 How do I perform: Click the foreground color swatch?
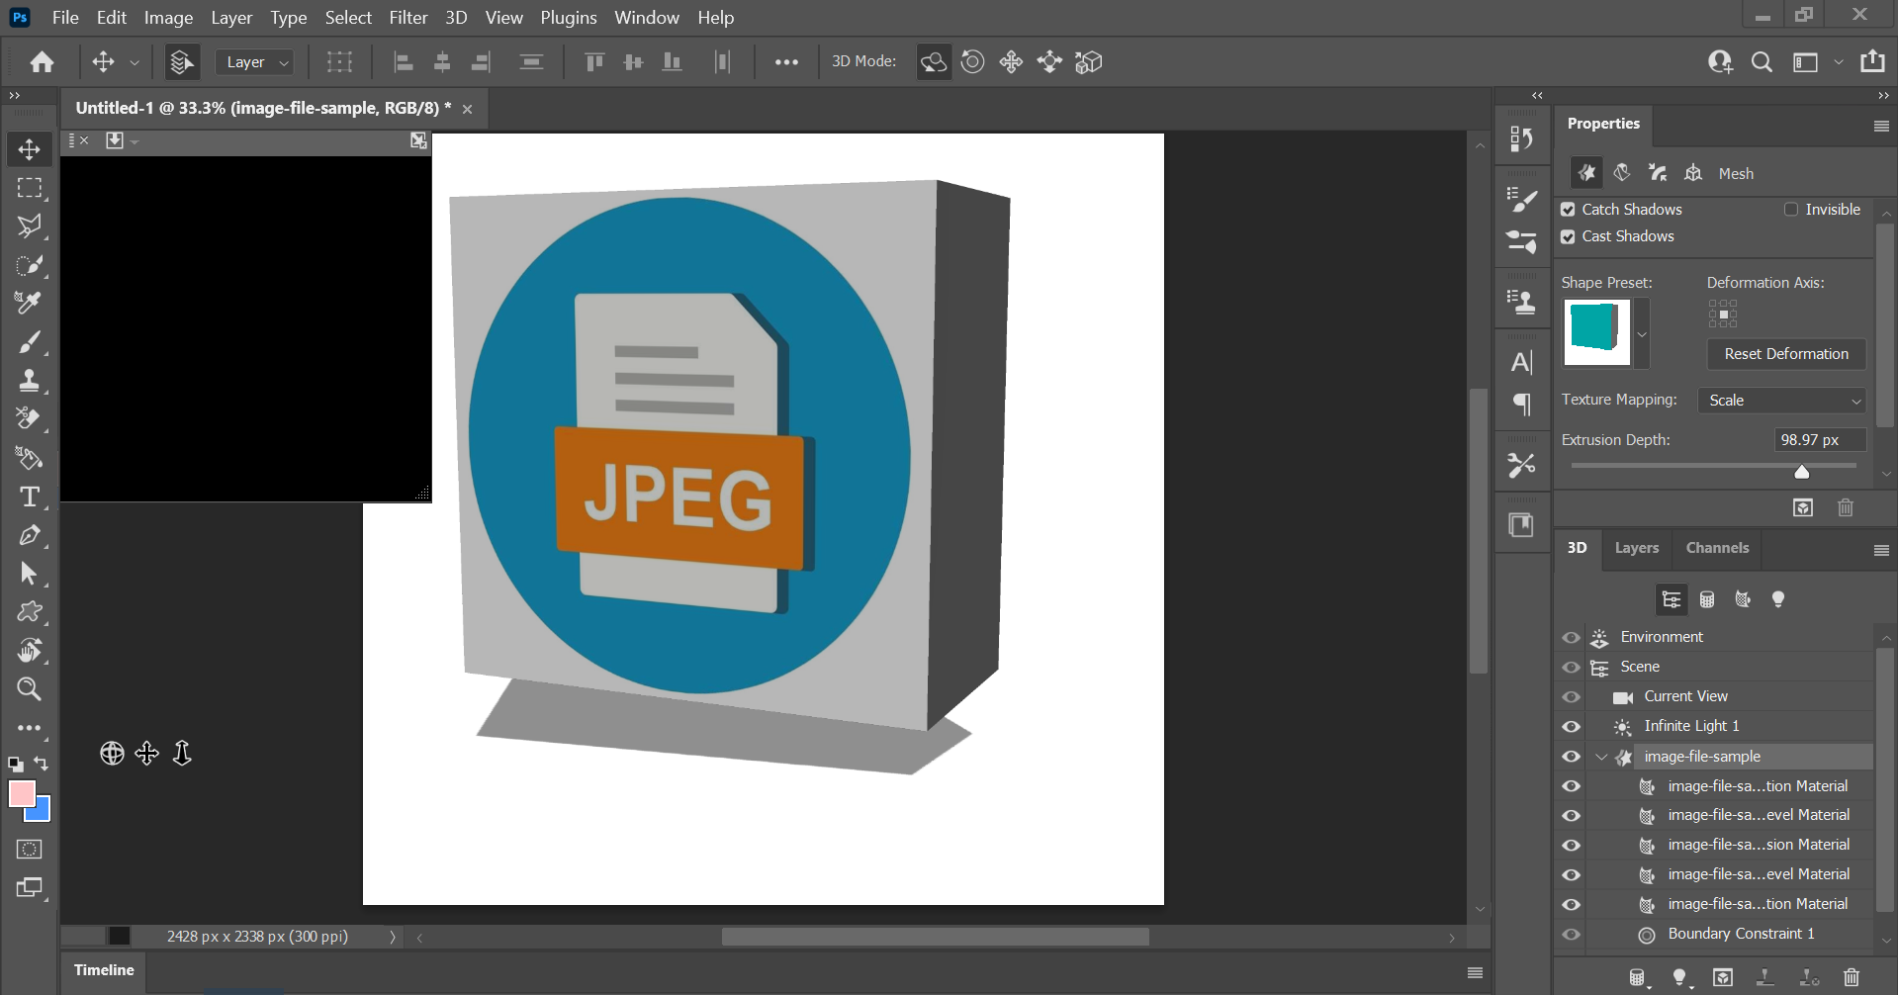pos(21,793)
